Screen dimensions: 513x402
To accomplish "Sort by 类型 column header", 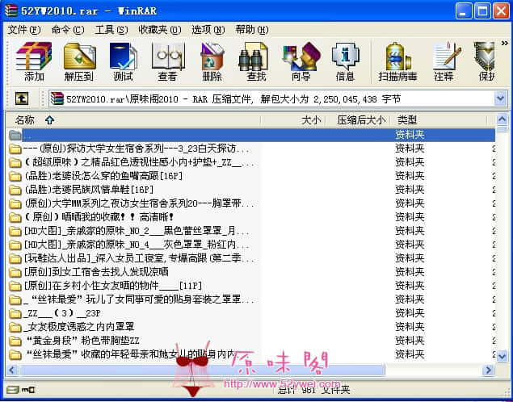I will (x=439, y=120).
